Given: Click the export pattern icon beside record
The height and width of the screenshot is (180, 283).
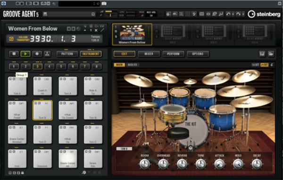Looking at the screenshot, I should (47, 54).
